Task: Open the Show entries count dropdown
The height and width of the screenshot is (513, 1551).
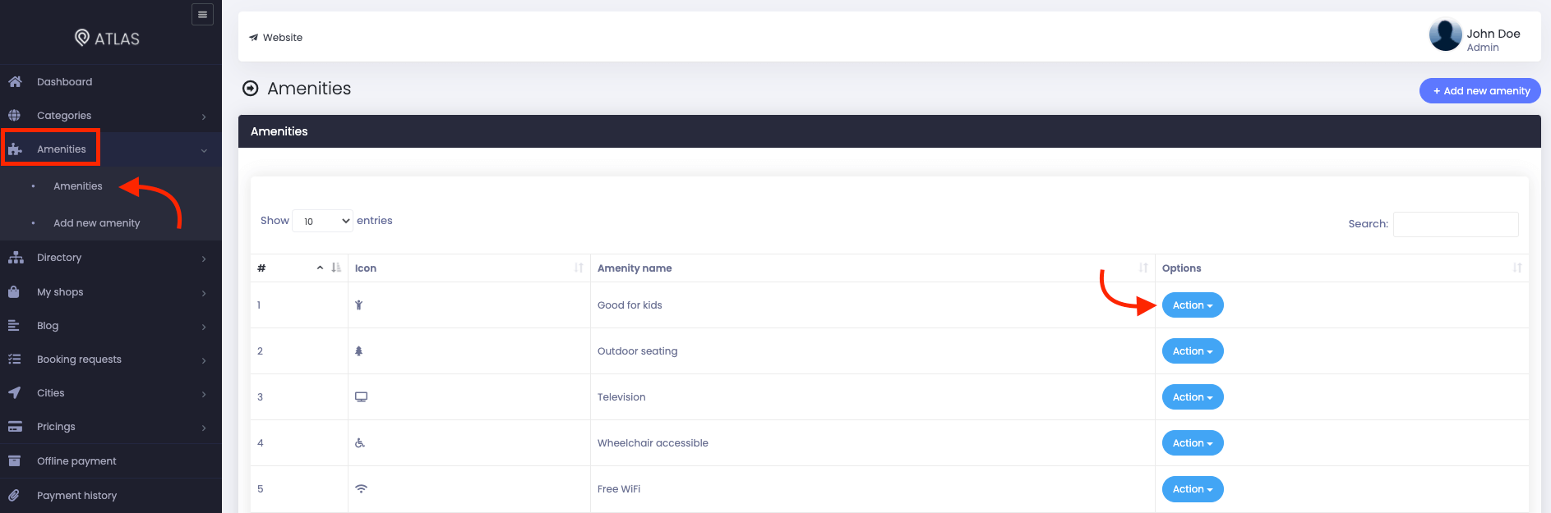Action: [322, 221]
